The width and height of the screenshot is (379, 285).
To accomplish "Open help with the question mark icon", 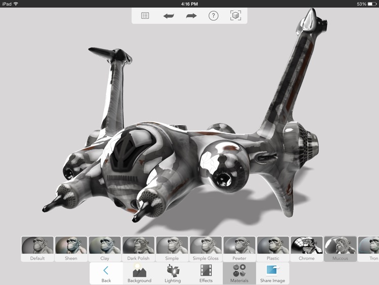I will 213,16.
